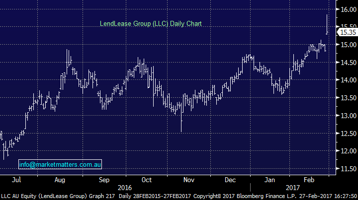
Task: Select the 11.50 price axis label
Action: point(349,169)
